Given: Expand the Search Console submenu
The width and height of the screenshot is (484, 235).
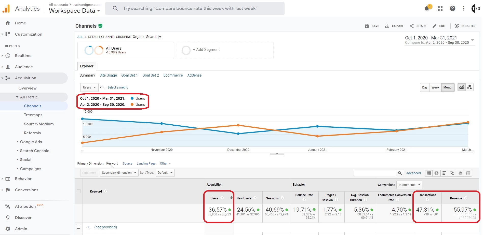Looking at the screenshot, I should click(x=17, y=151).
